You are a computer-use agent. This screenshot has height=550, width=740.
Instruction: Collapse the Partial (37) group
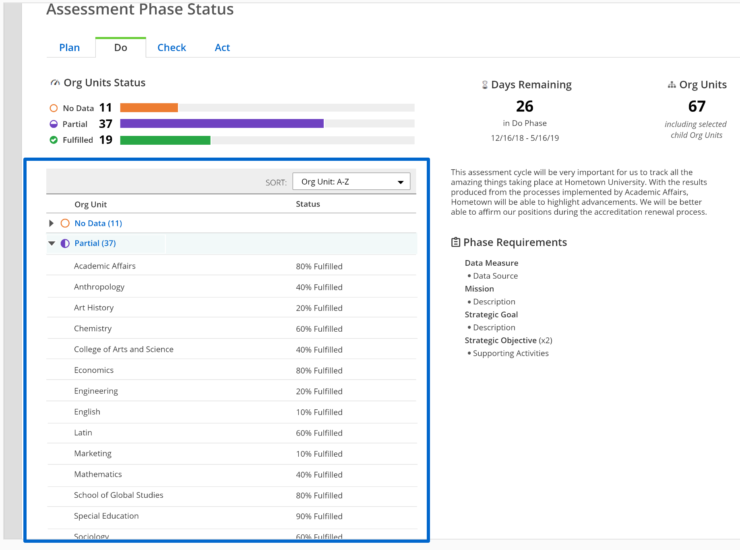pos(52,243)
